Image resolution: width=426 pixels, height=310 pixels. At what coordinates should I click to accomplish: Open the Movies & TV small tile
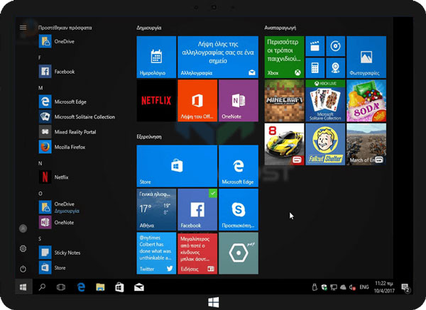[315, 46]
